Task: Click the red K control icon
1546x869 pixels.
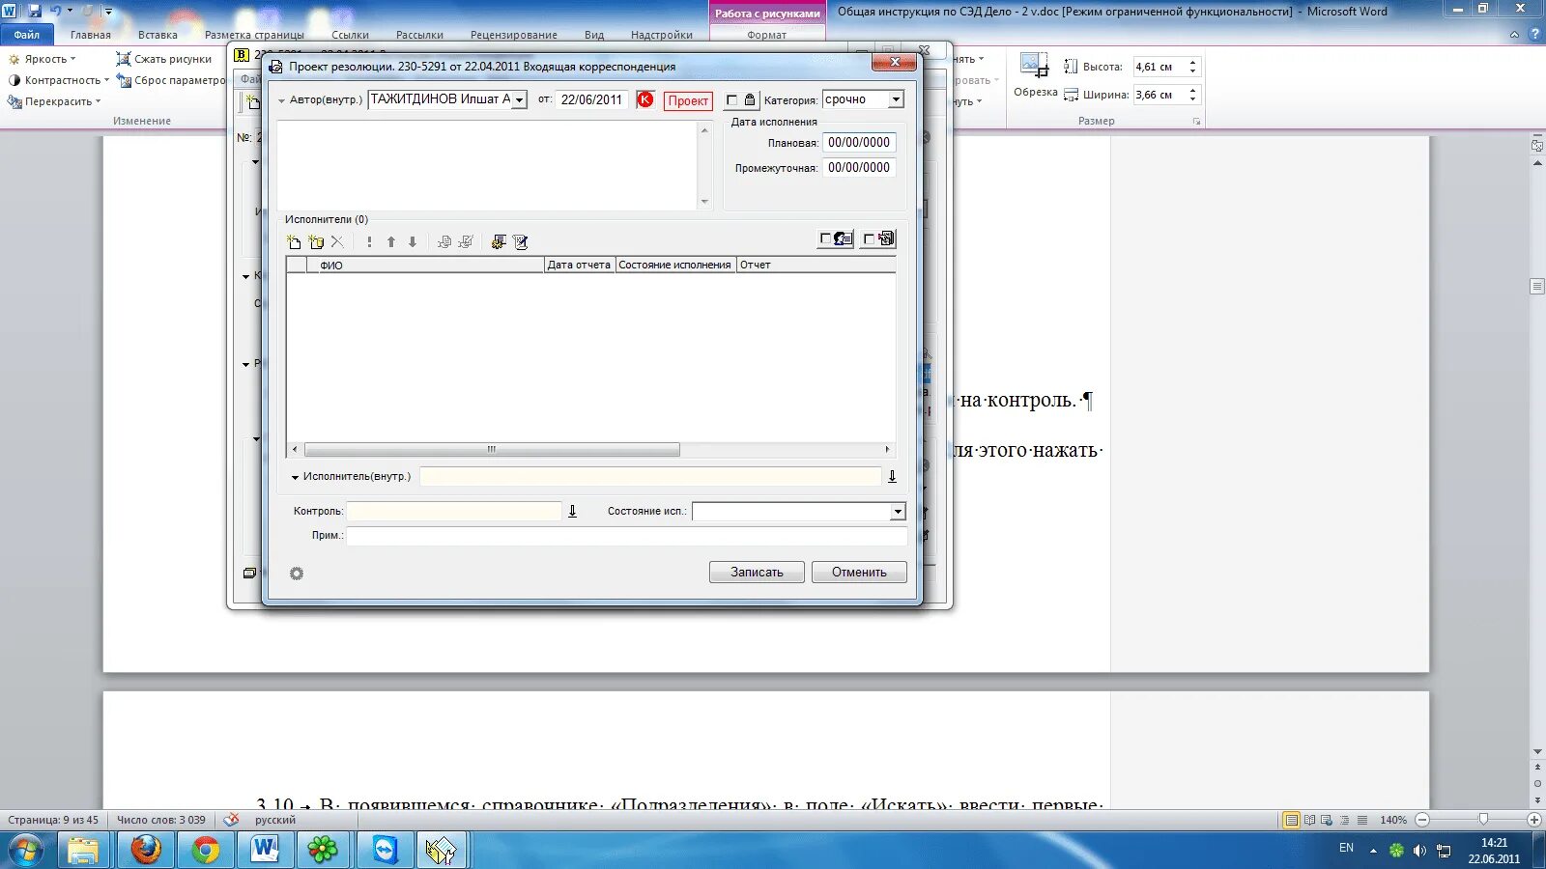Action: 645,99
